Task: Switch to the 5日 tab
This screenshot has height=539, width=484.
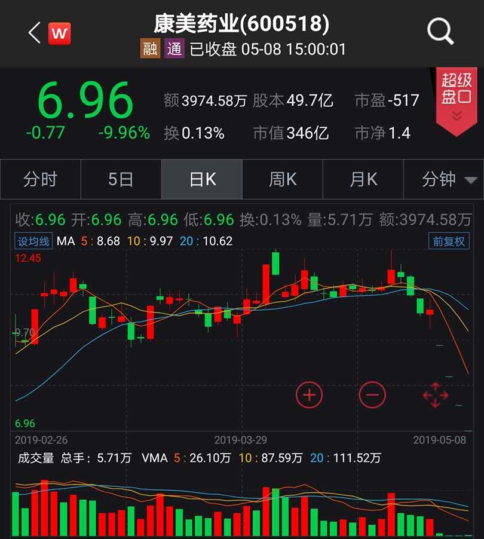Action: 121,179
